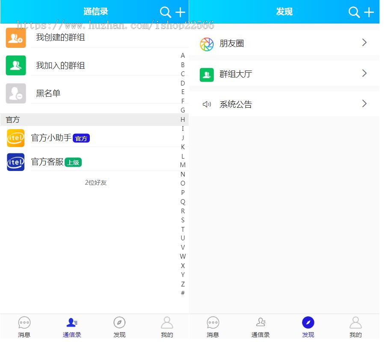This screenshot has height=342, width=385.
Task: Open search in the 通信录 header
Action: tap(166, 12)
